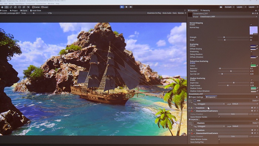
Task: Open cloud services via the cloud icon
Action: [221, 7]
